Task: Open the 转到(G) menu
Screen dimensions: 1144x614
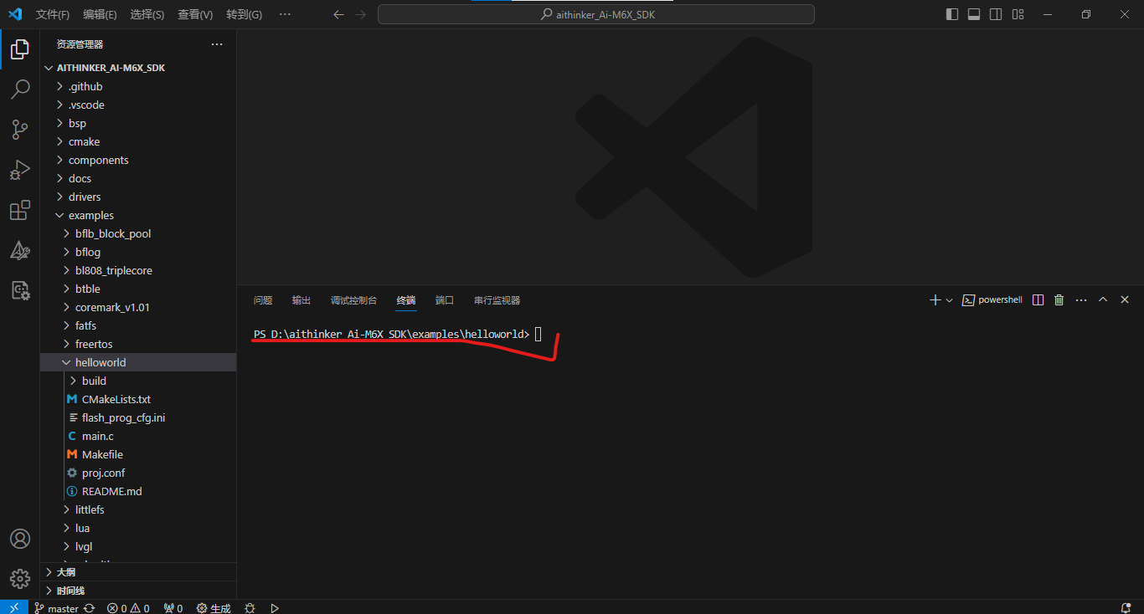Action: click(x=244, y=14)
